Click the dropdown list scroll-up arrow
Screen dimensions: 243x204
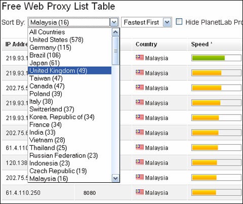pyautogui.click(x=115, y=32)
